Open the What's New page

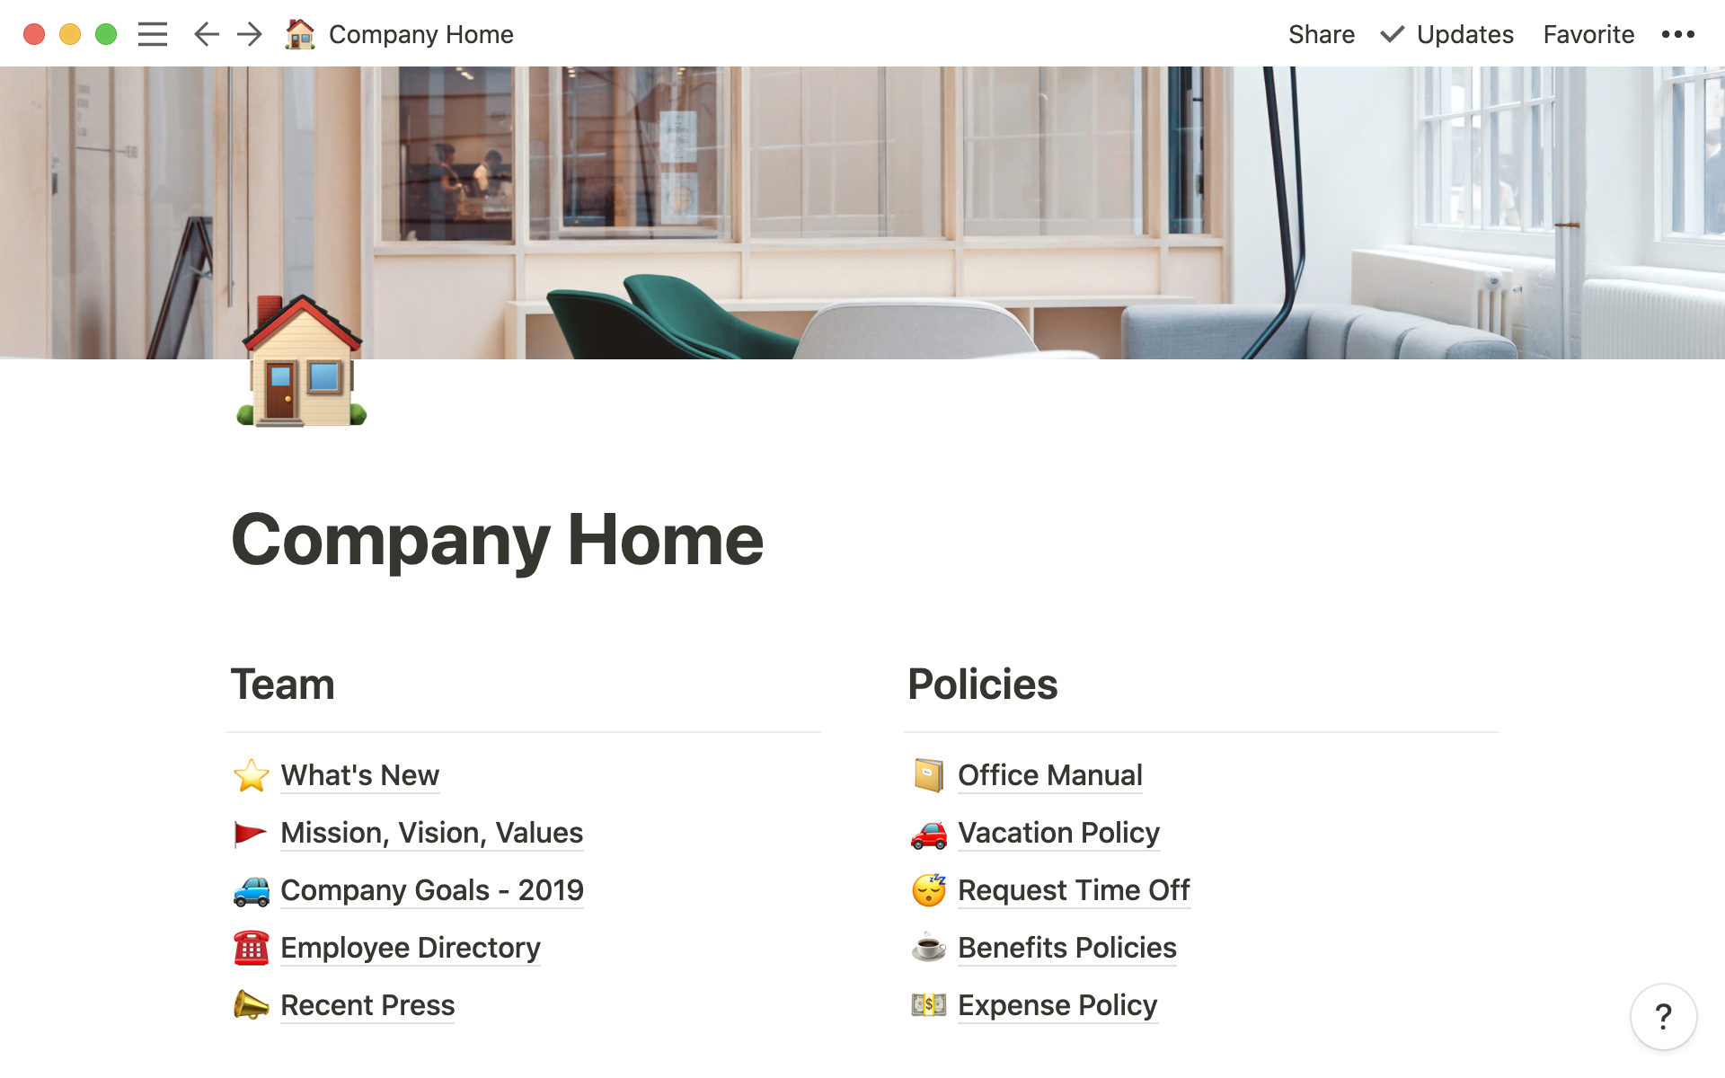click(x=358, y=773)
